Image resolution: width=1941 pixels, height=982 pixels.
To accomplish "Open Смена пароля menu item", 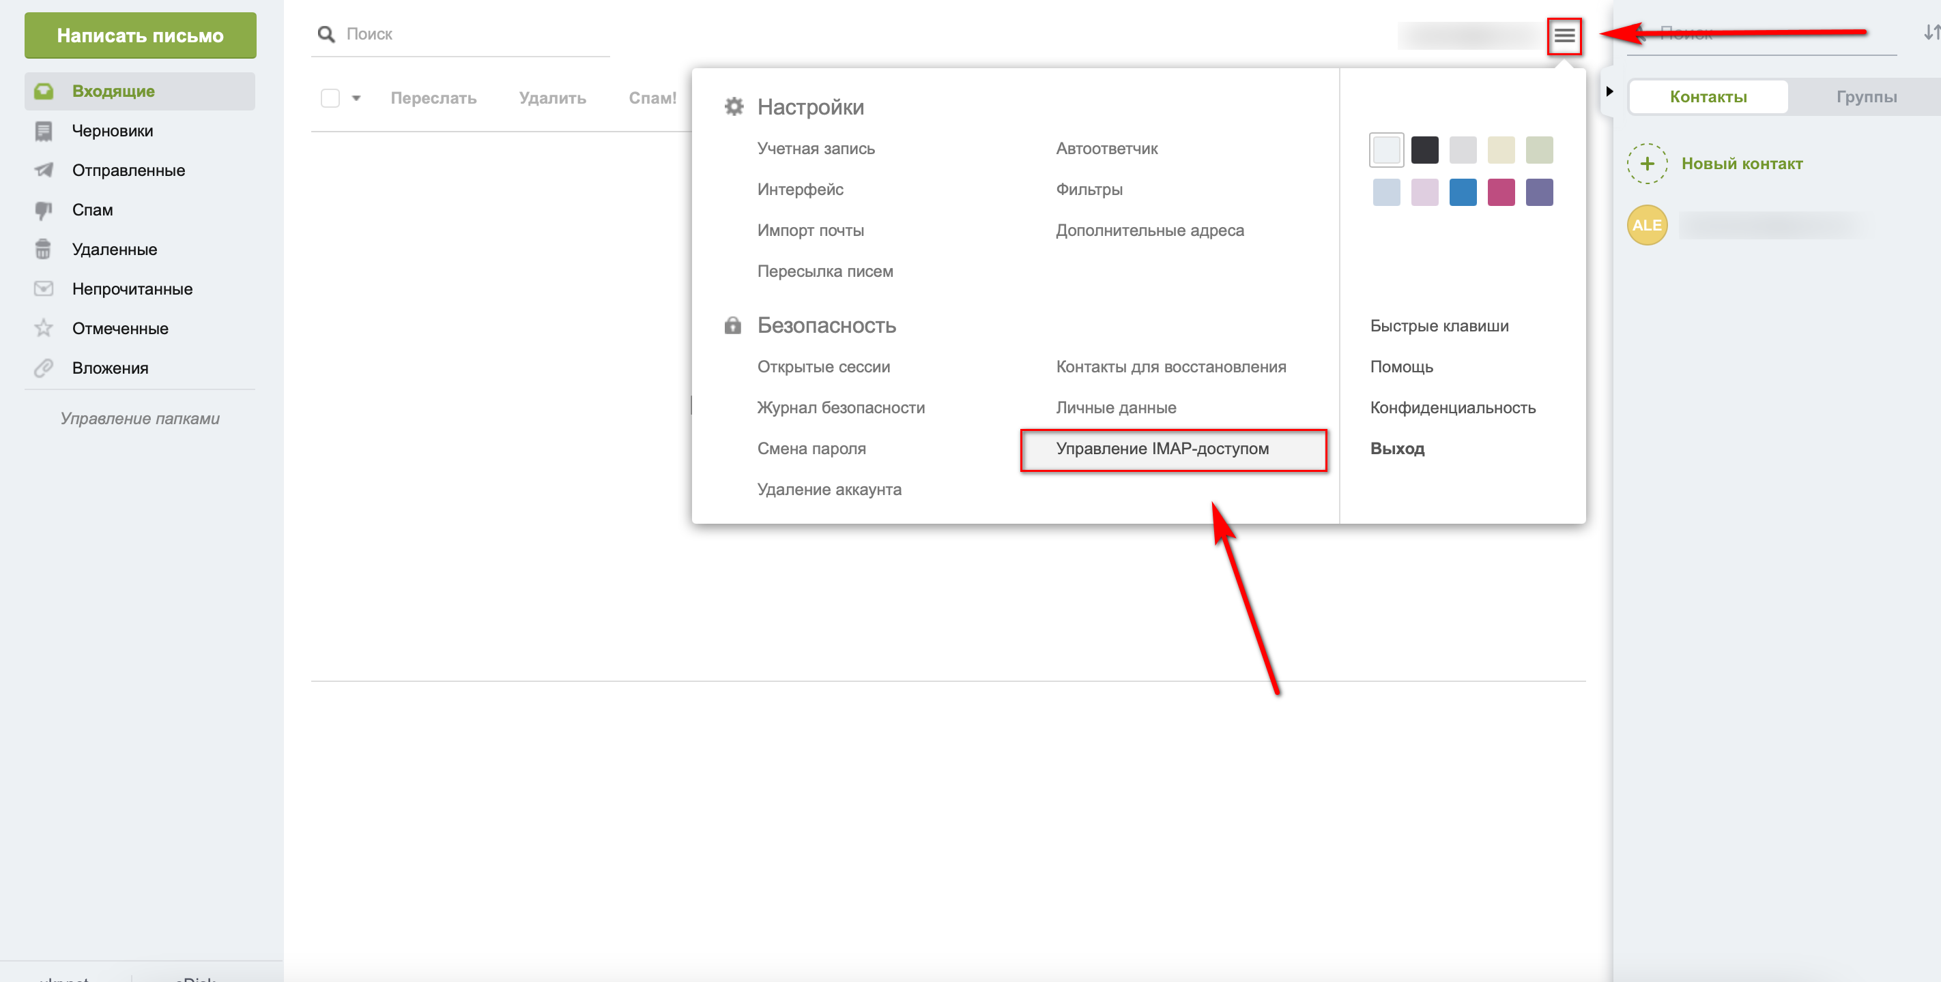I will 811,449.
